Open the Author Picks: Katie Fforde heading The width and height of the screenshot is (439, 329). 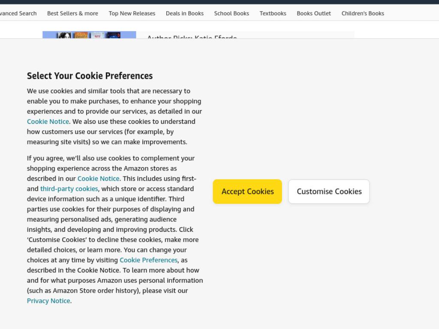pyautogui.click(x=192, y=37)
